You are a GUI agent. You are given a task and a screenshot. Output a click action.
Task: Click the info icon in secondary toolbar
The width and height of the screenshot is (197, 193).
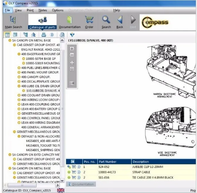[52, 35]
